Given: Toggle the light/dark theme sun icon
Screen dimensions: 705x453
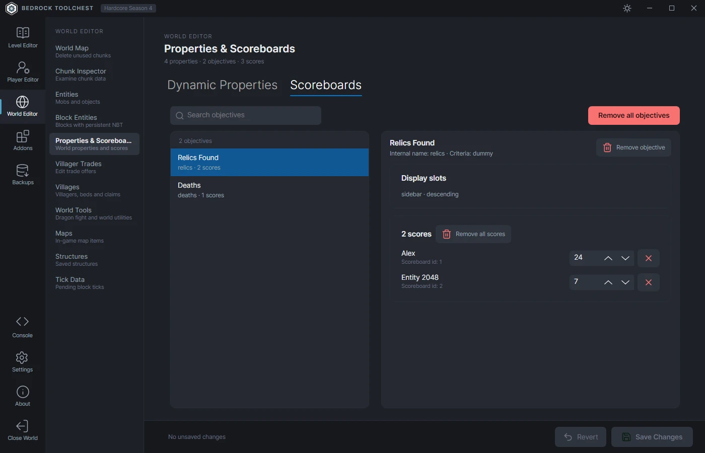Looking at the screenshot, I should pos(627,9).
